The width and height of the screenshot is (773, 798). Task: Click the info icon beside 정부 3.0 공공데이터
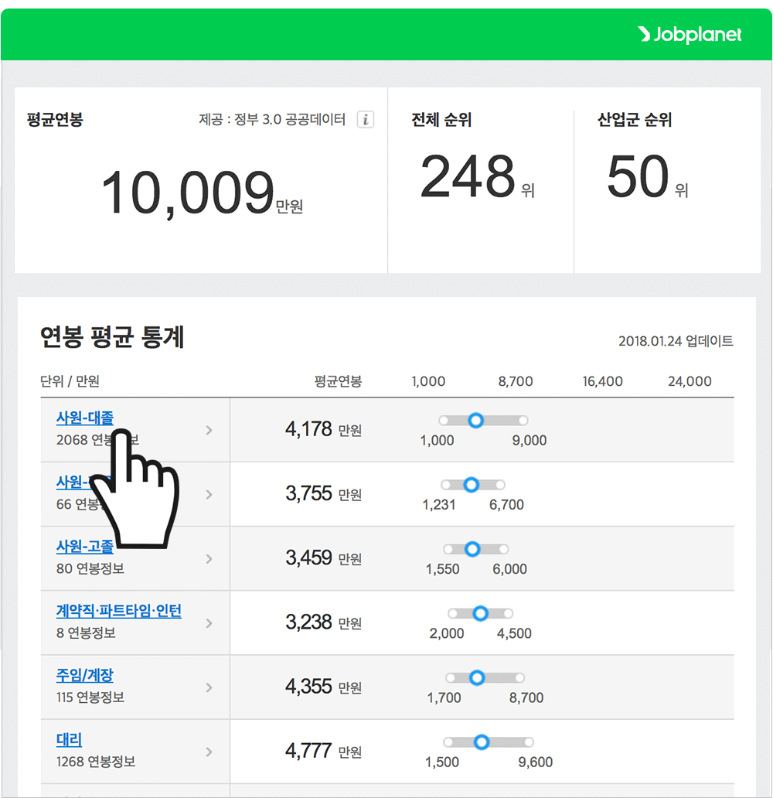pos(365,119)
